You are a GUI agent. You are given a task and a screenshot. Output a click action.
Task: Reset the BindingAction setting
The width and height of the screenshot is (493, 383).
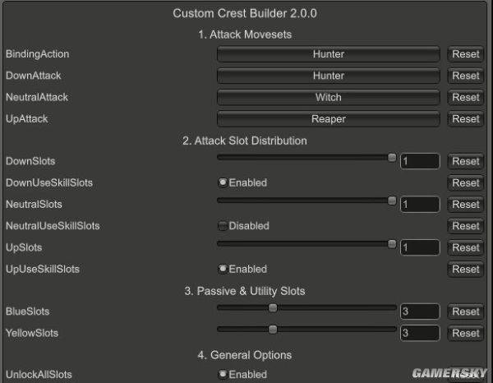(x=465, y=54)
